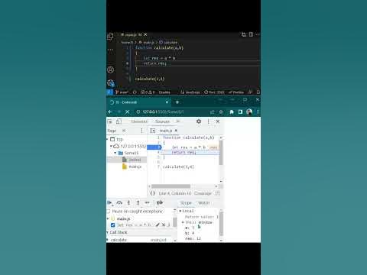Viewport: 367px width, 275px height.
Task: Switch to the Sources tab in DevTools
Action: [x=162, y=121]
